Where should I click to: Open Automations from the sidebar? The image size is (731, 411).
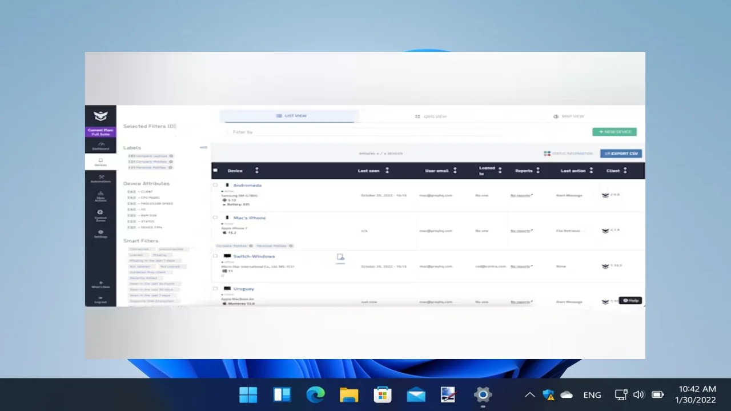[x=101, y=179]
